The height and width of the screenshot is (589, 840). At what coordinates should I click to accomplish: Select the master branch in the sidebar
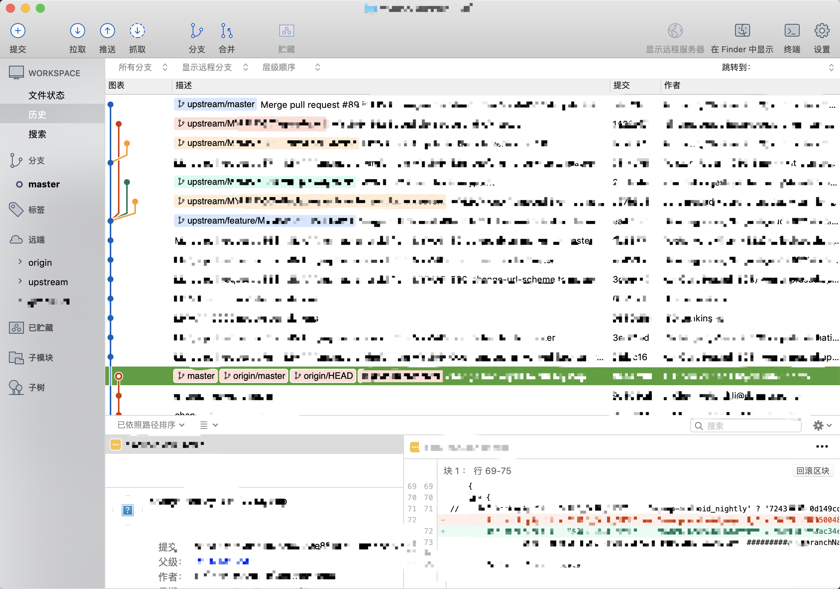44,184
